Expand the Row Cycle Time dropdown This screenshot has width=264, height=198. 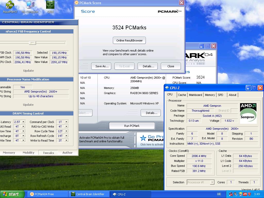pyautogui.click(x=67, y=131)
